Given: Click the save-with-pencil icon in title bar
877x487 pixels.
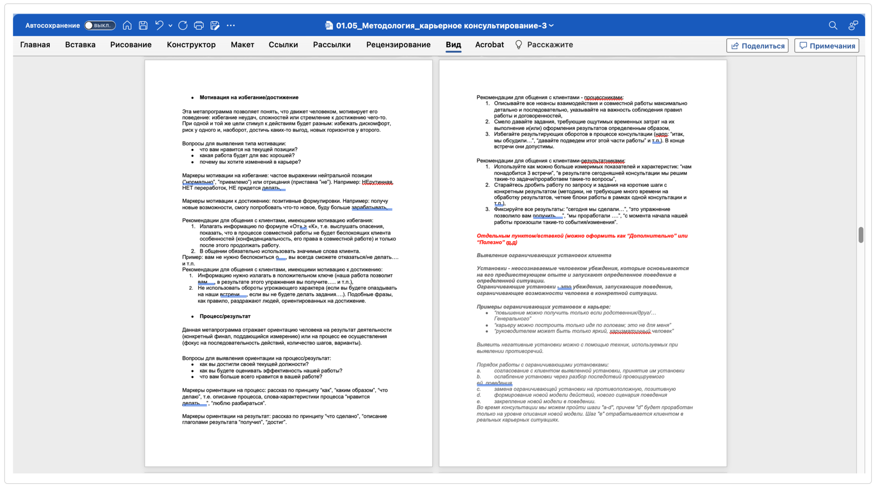Looking at the screenshot, I should point(215,26).
